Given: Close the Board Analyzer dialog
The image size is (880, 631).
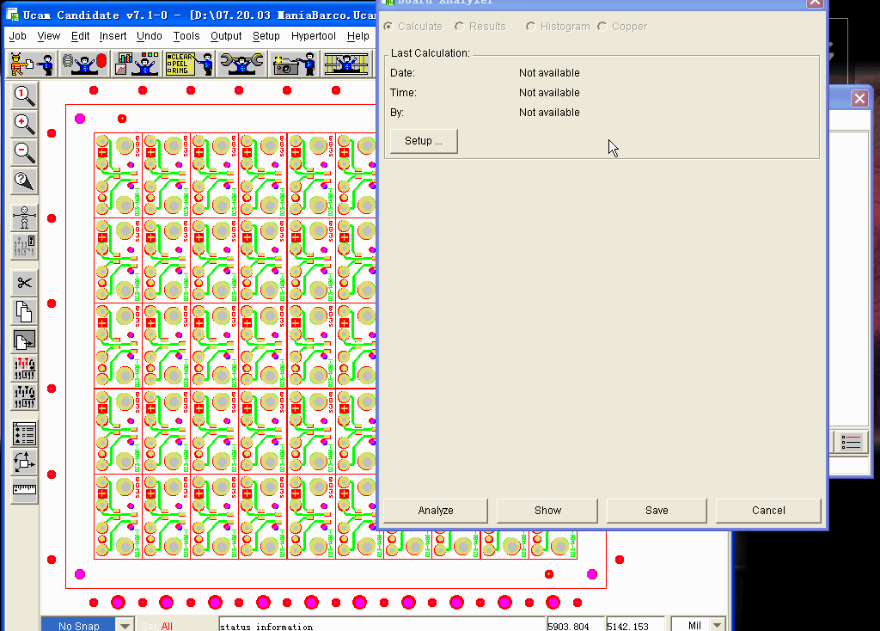Looking at the screenshot, I should click(815, 3).
